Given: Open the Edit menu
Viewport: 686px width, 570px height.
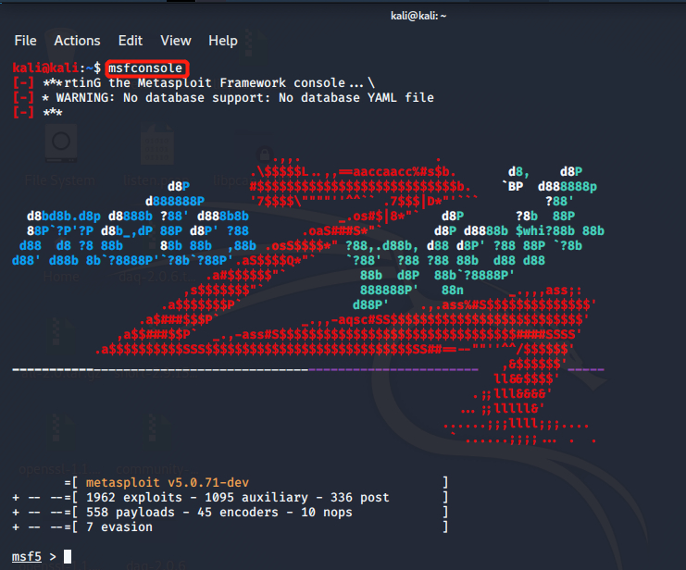Looking at the screenshot, I should tap(131, 41).
